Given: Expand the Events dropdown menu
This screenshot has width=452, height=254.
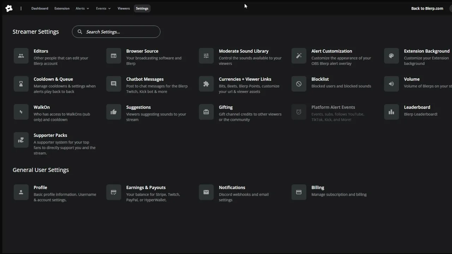Looking at the screenshot, I should pos(103,8).
